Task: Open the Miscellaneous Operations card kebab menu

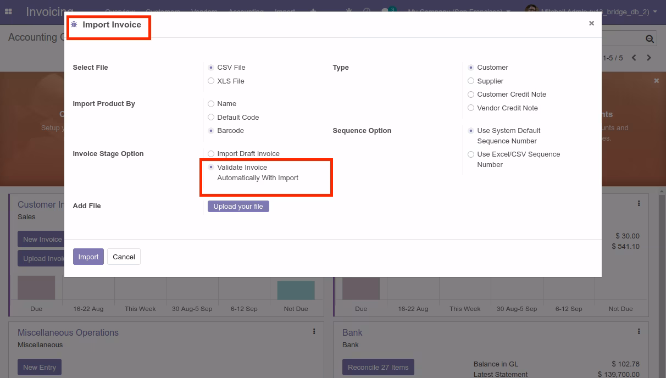Action: click(x=314, y=331)
